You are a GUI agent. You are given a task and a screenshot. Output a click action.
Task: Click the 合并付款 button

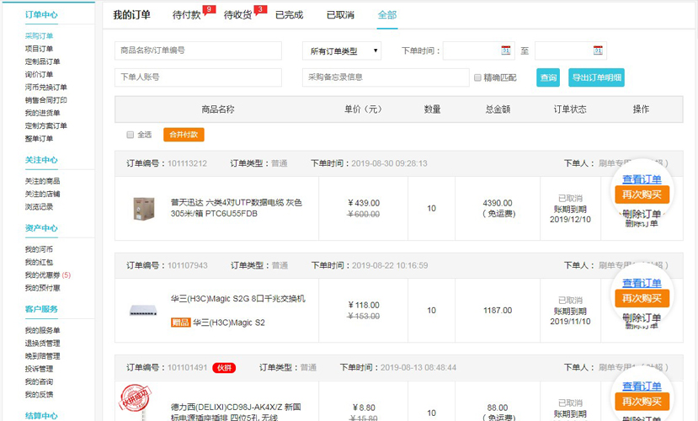[x=184, y=135]
